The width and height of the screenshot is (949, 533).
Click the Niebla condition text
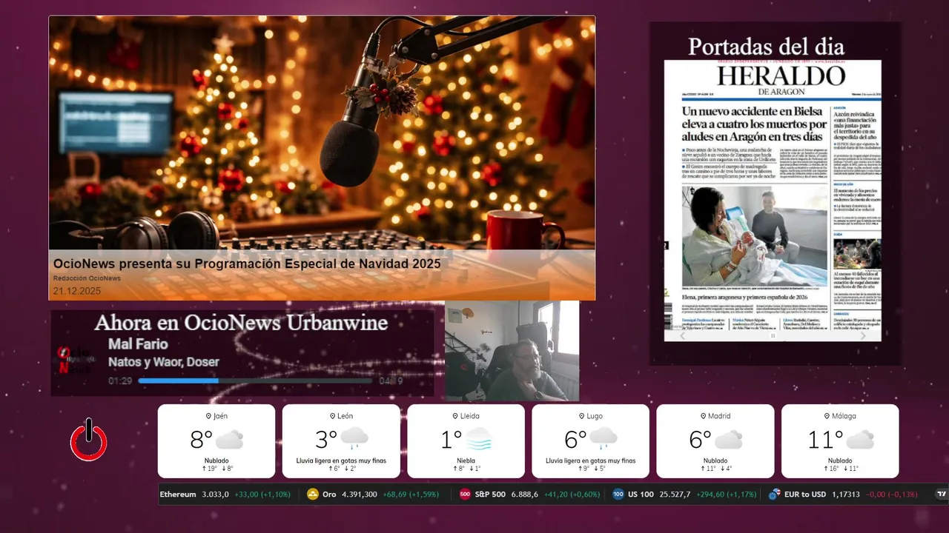pos(466,460)
